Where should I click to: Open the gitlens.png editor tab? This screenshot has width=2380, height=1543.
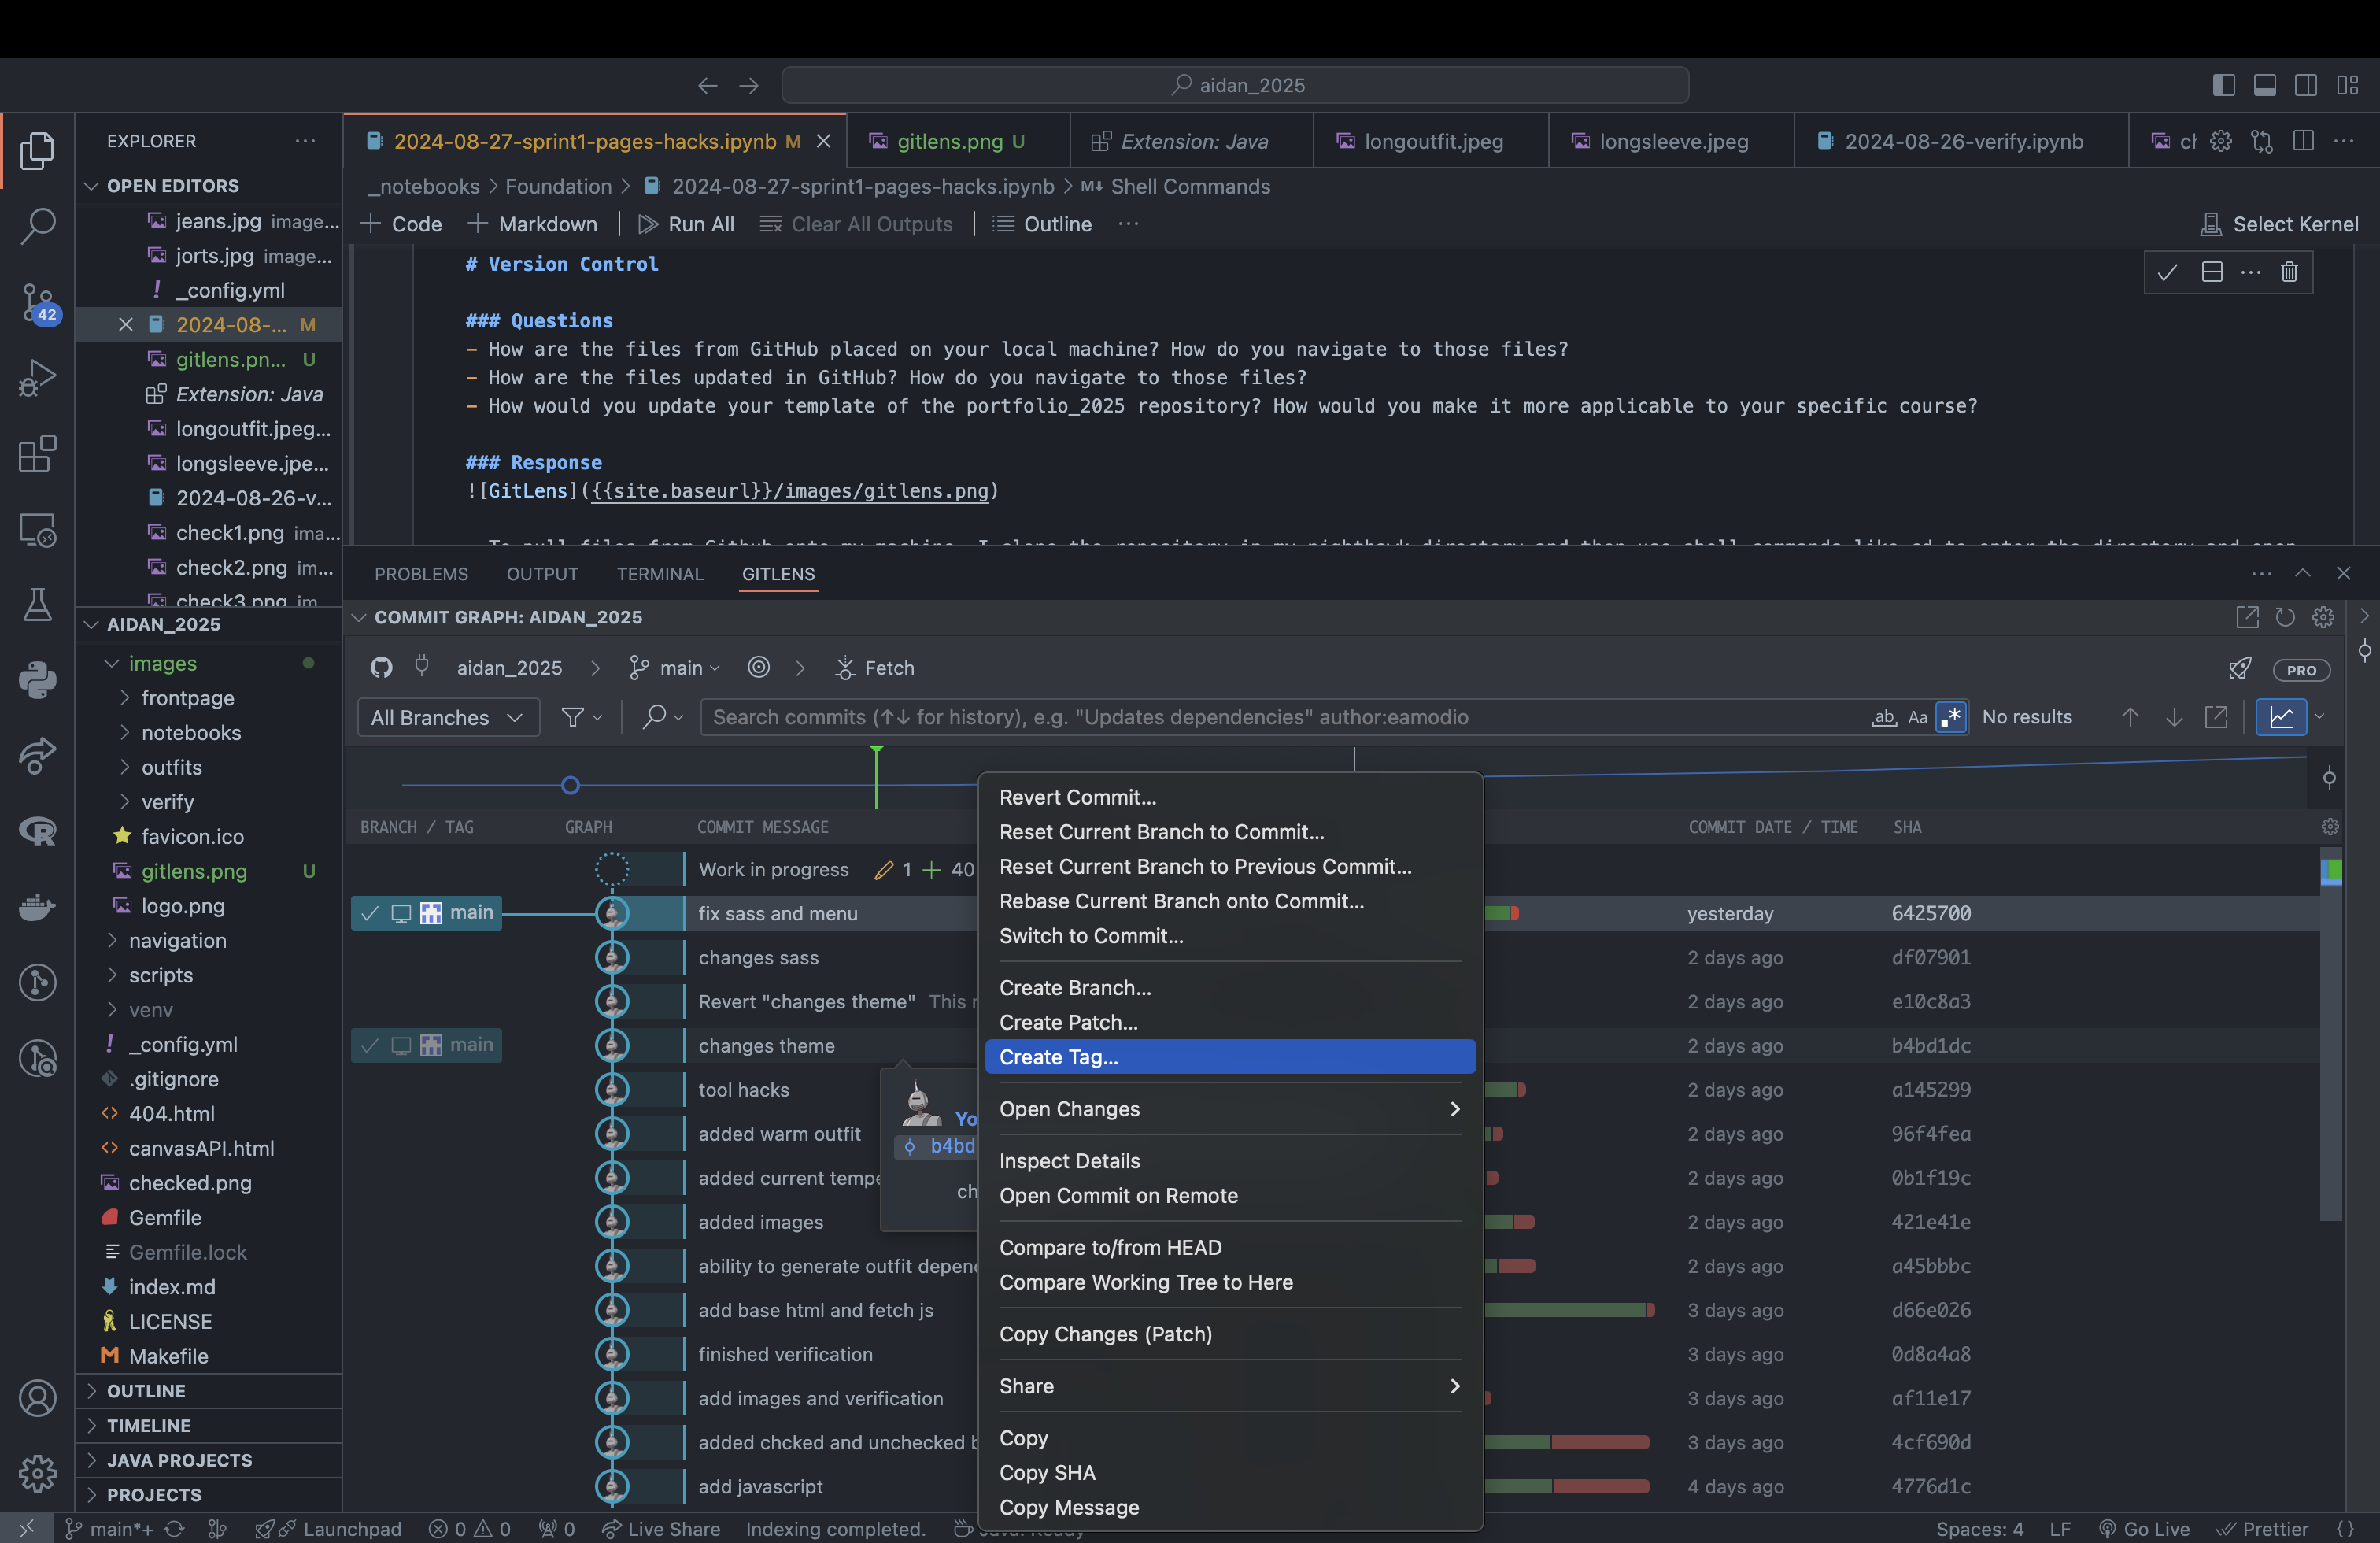pos(958,141)
